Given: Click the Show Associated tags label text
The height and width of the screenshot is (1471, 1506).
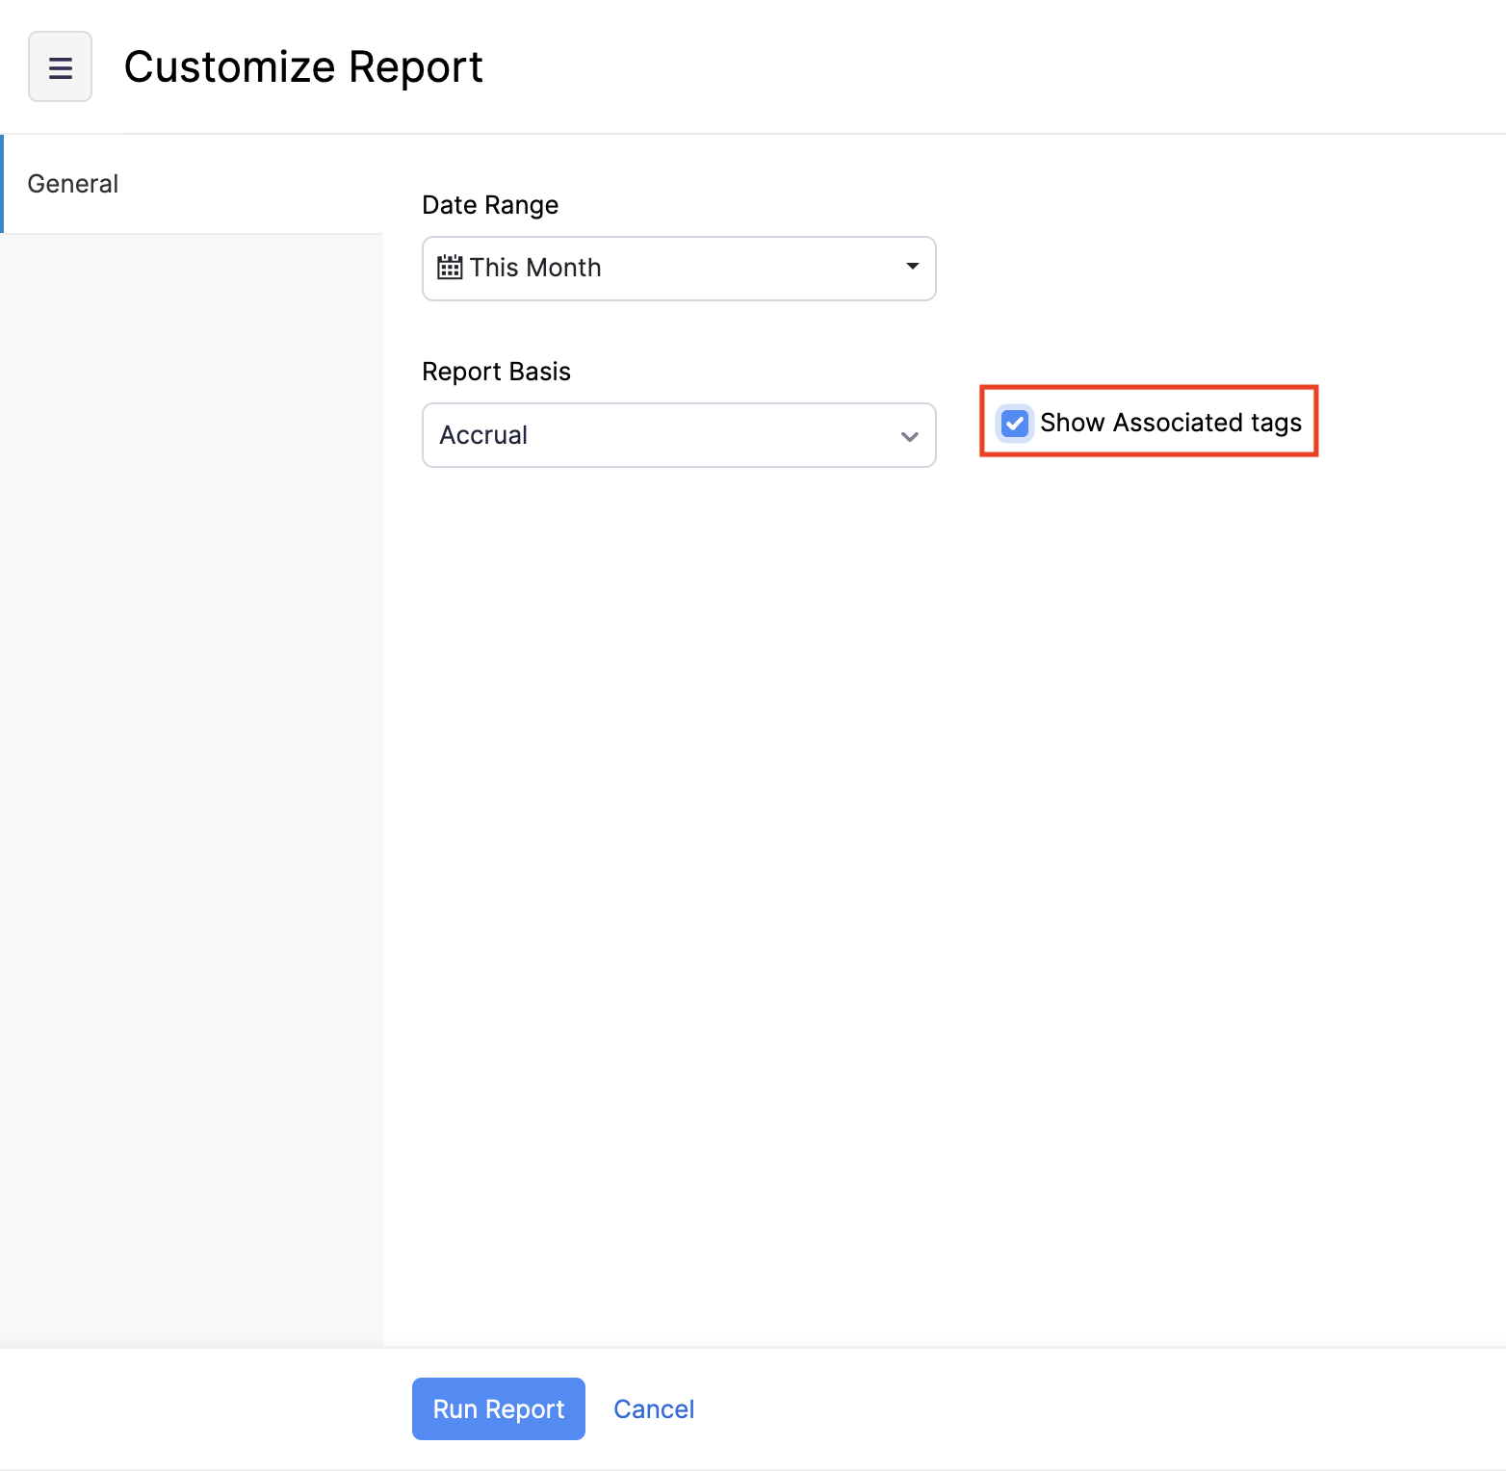Looking at the screenshot, I should click(x=1170, y=424).
